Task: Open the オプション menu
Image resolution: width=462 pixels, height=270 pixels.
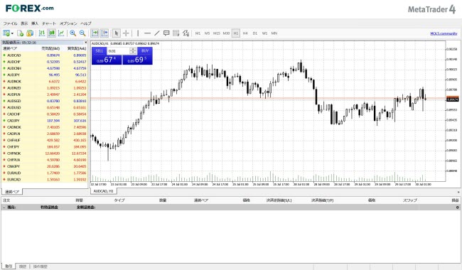Action: 68,23
